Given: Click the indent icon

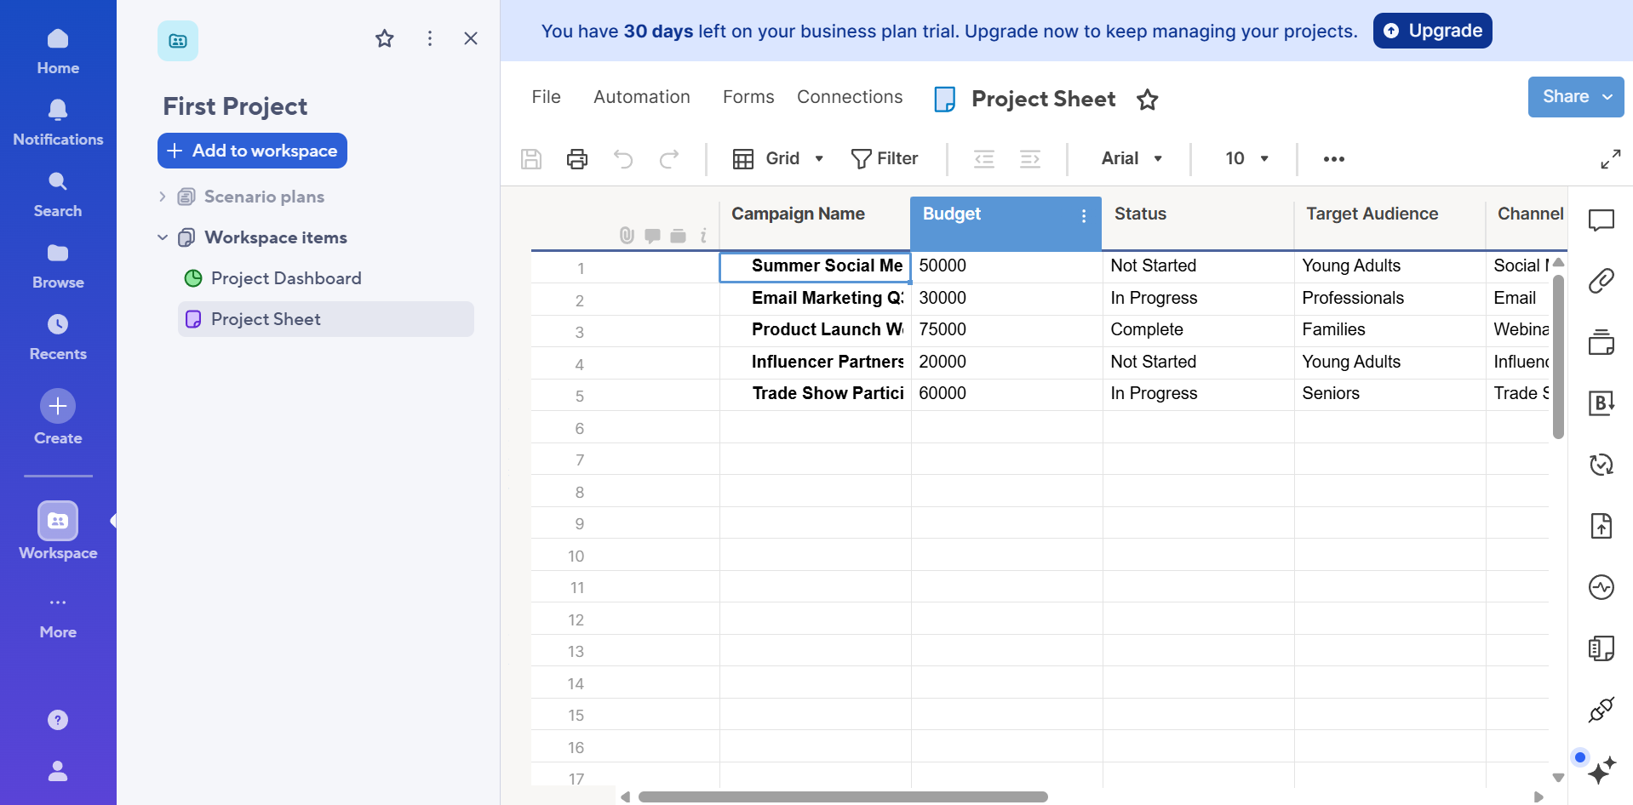Looking at the screenshot, I should click(1030, 159).
